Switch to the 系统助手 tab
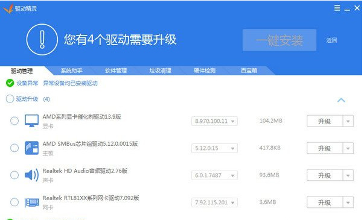Viewport: 364px width, 220px height. pyautogui.click(x=72, y=71)
